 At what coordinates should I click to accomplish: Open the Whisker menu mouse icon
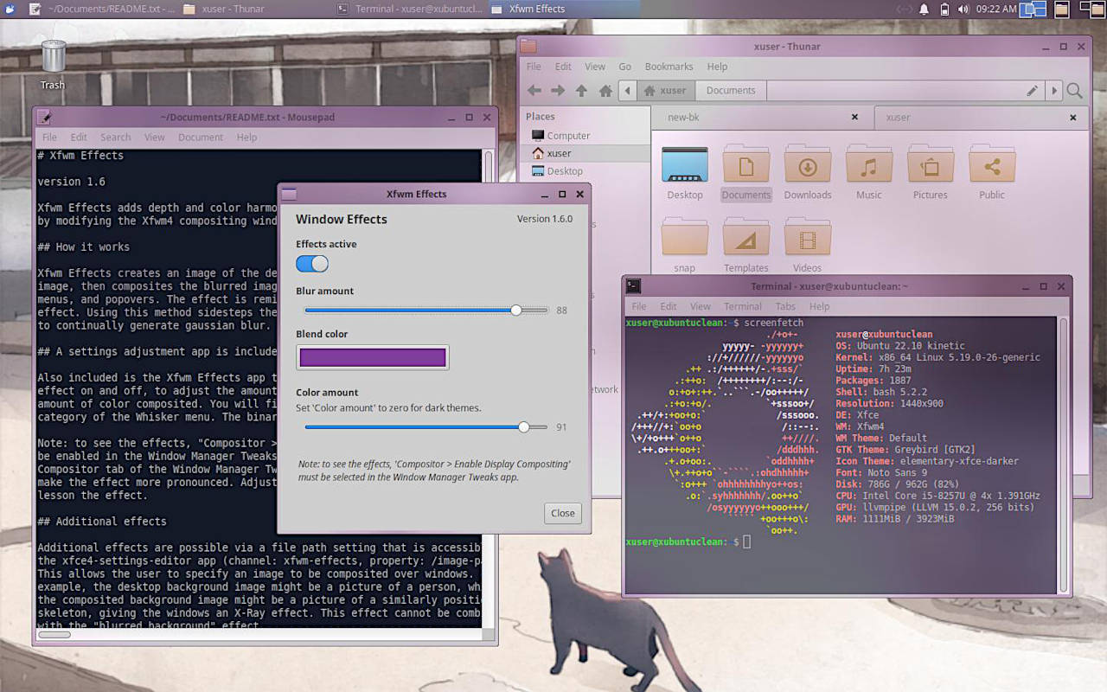click(x=10, y=9)
